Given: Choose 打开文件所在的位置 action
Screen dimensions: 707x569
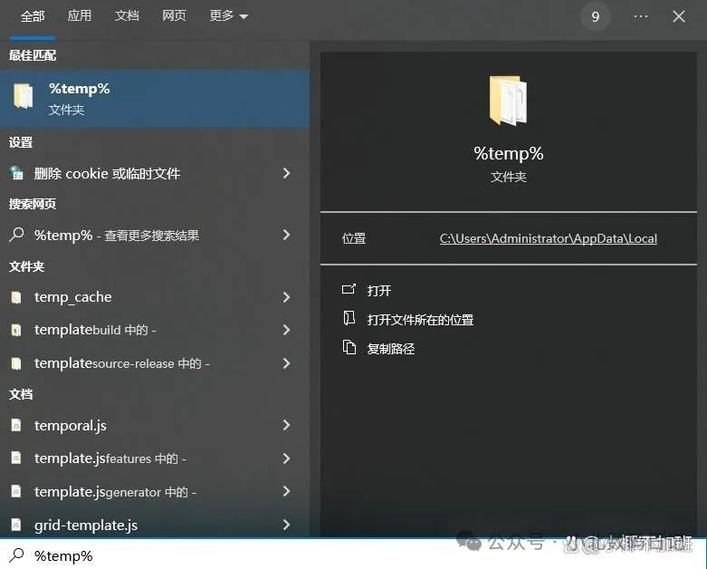Looking at the screenshot, I should [420, 320].
